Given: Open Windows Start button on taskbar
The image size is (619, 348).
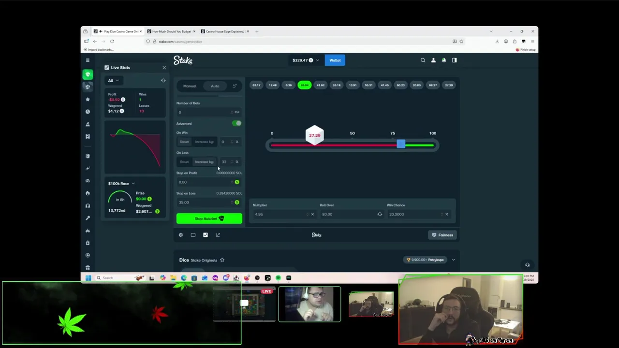Looking at the screenshot, I should pyautogui.click(x=88, y=278).
